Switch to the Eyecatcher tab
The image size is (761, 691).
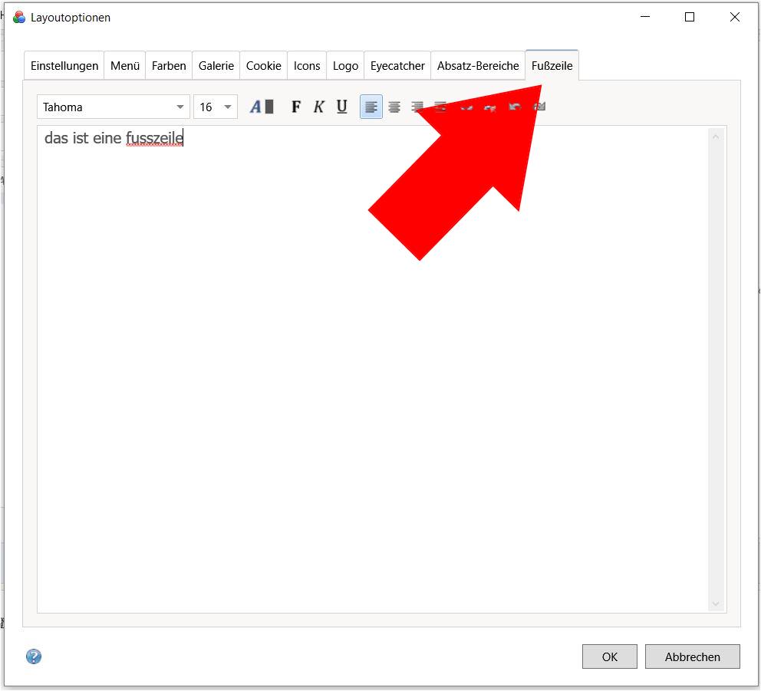click(397, 65)
